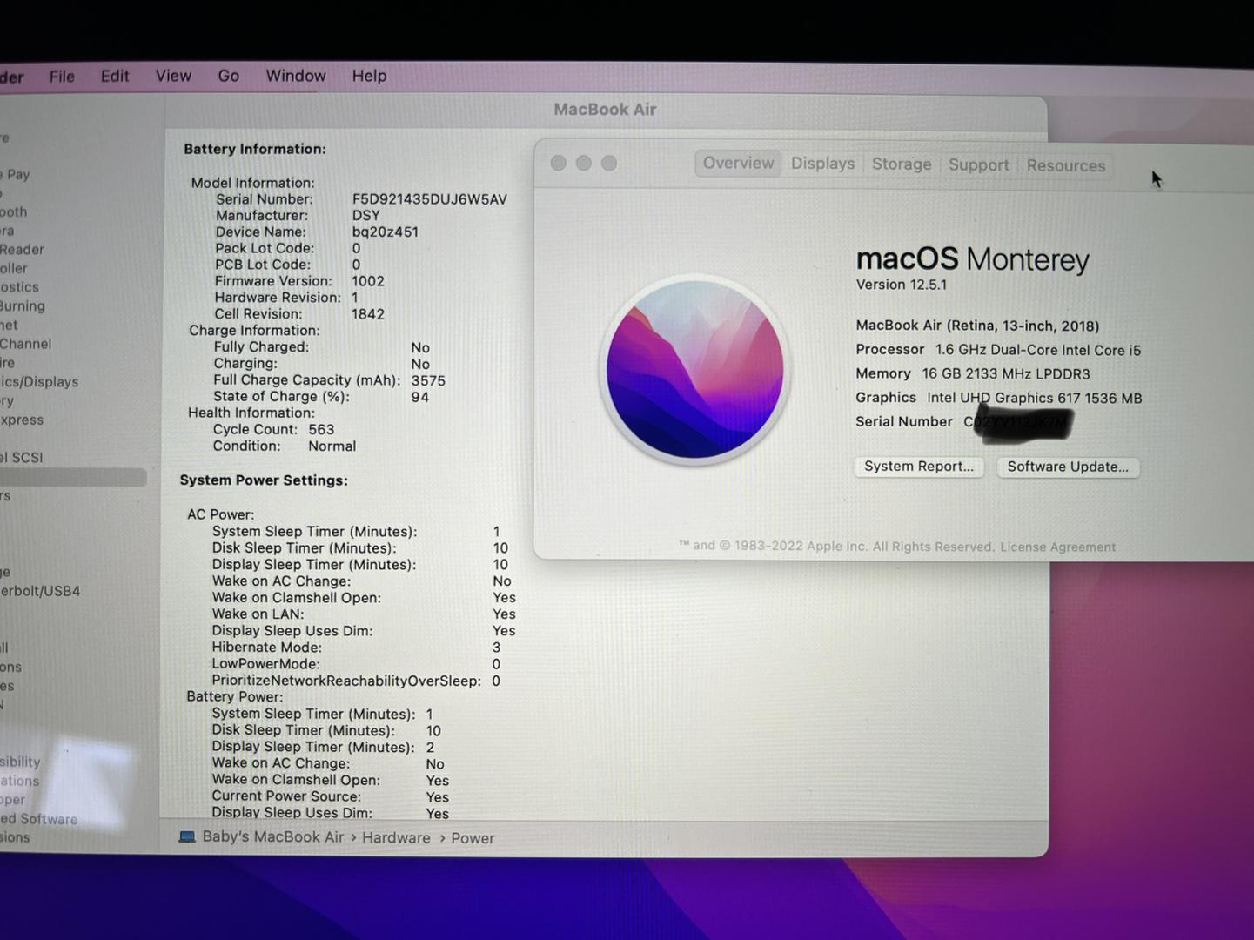1254x940 pixels.
Task: Click the Cycle Count value 563
Action: [321, 430]
